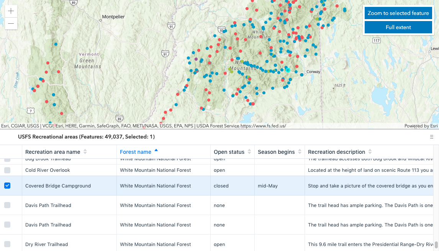Sort by Recreation area name arrows

point(85,152)
